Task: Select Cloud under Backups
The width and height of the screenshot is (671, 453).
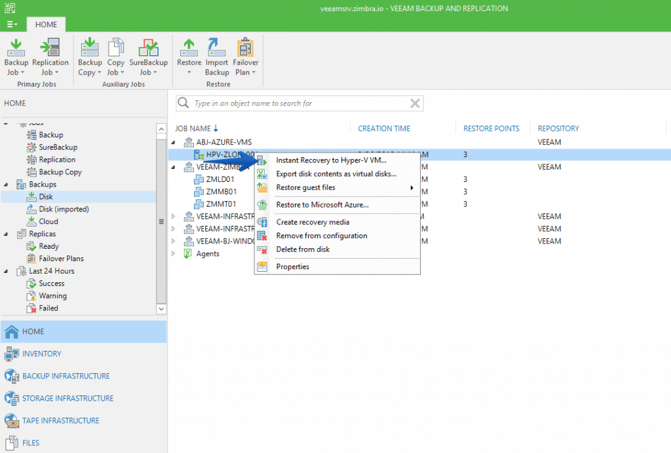Action: [x=48, y=221]
